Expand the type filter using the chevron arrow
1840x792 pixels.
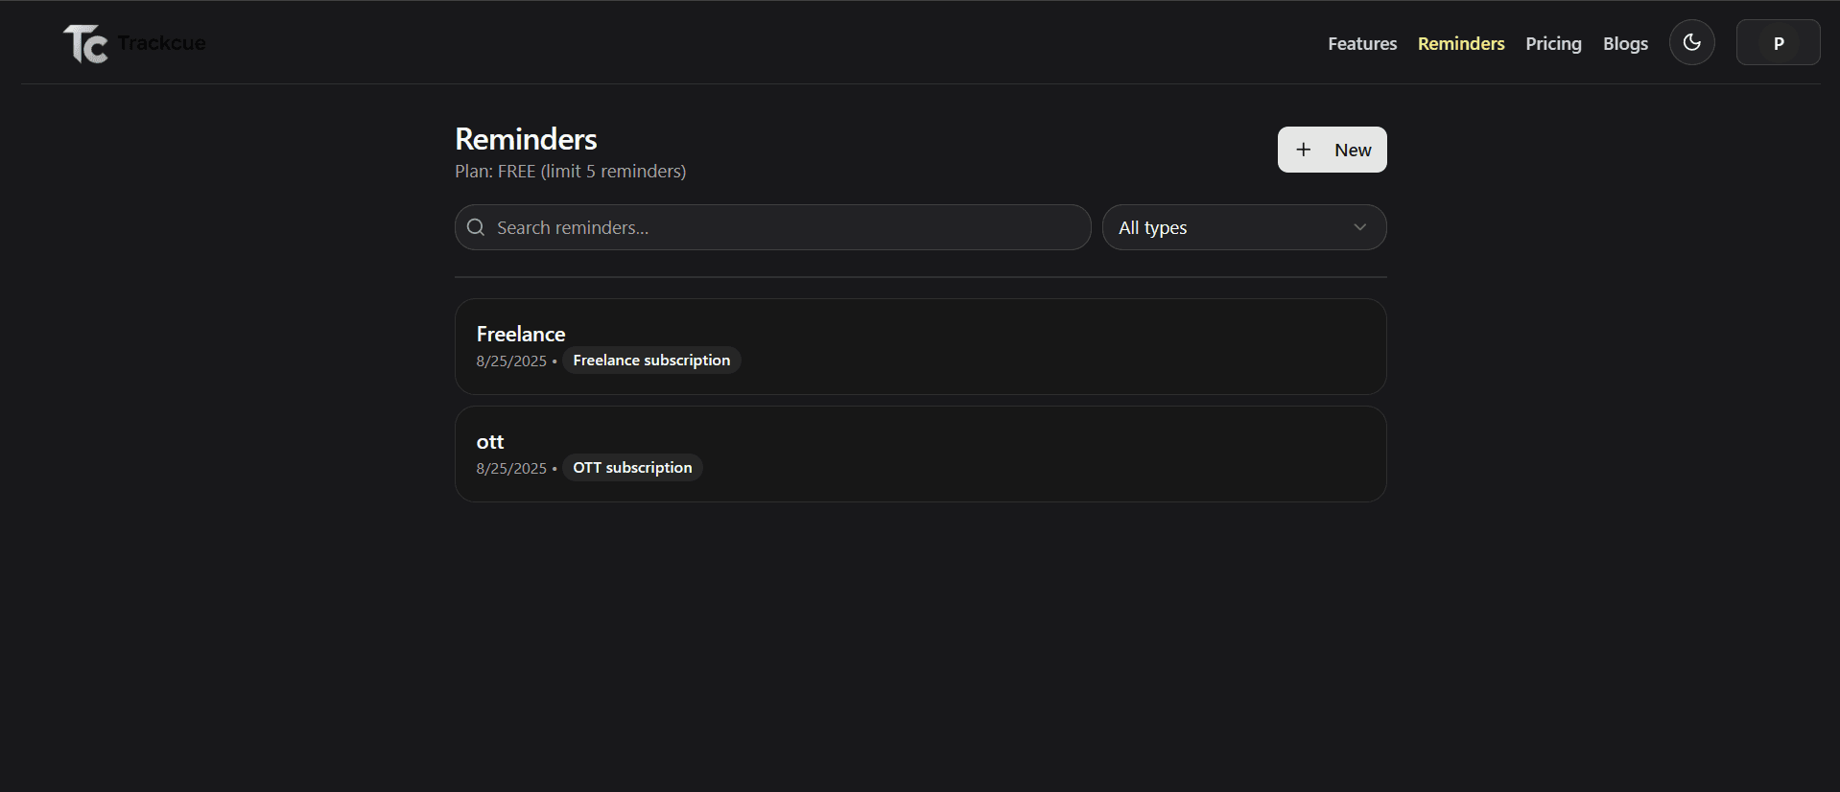(x=1358, y=227)
